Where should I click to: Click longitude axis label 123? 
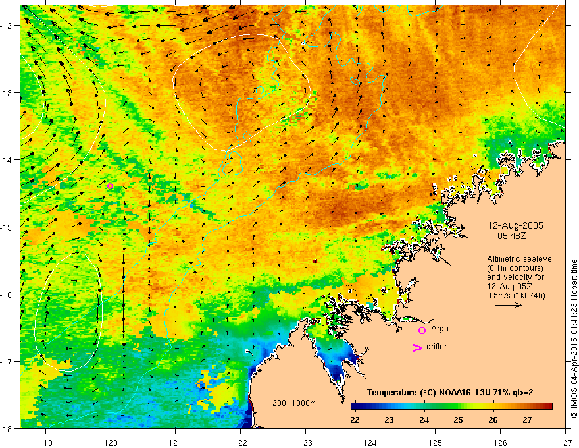[x=305, y=443]
